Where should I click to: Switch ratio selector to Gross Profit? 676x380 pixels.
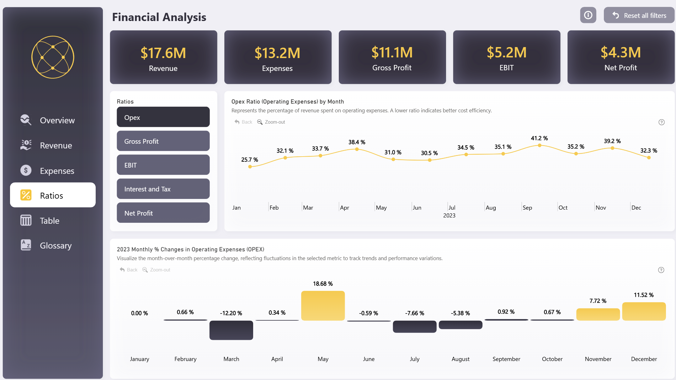tap(163, 141)
